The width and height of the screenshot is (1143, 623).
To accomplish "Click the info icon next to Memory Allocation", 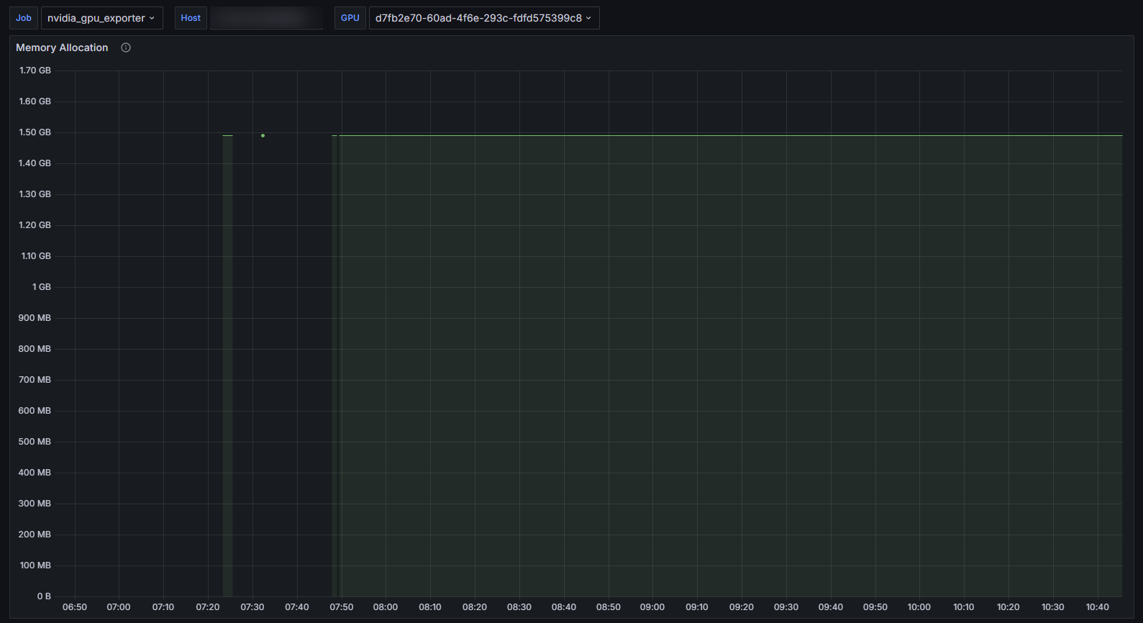I will tap(126, 47).
